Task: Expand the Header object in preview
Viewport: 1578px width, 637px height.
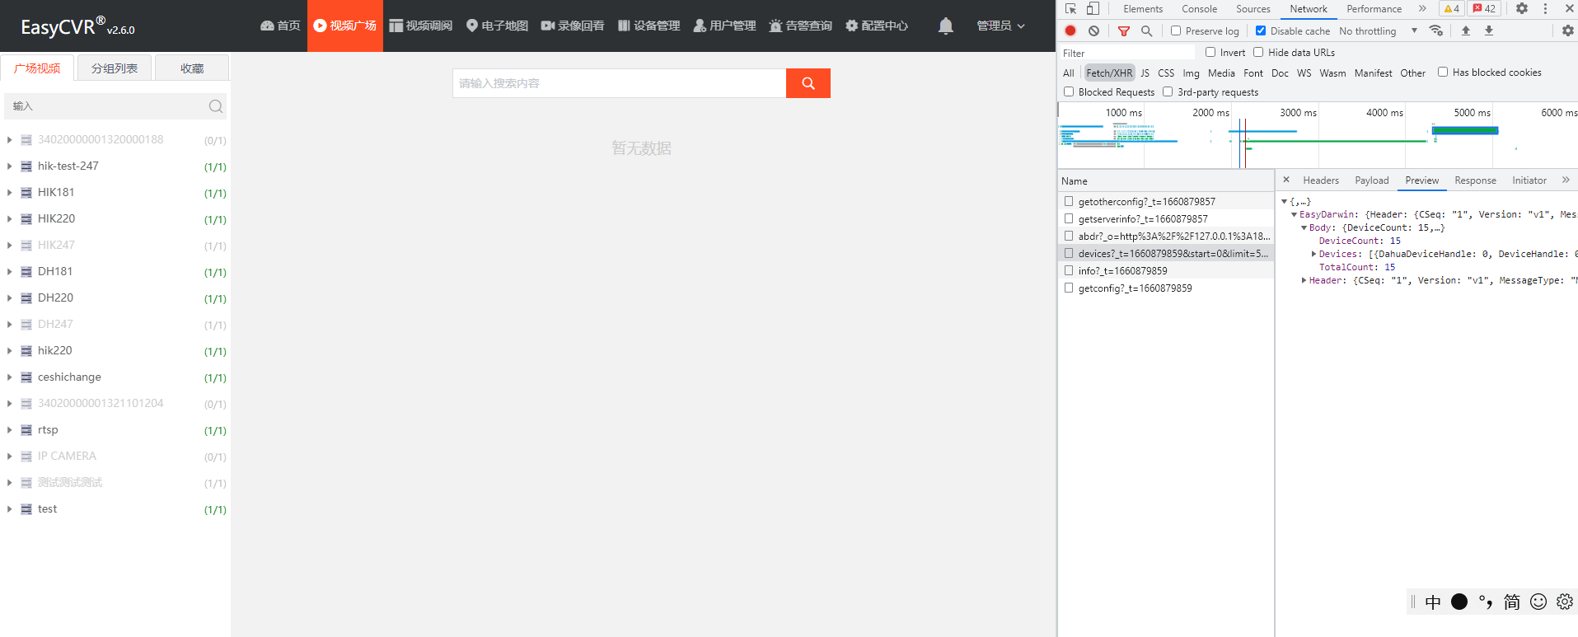Action: click(1304, 280)
